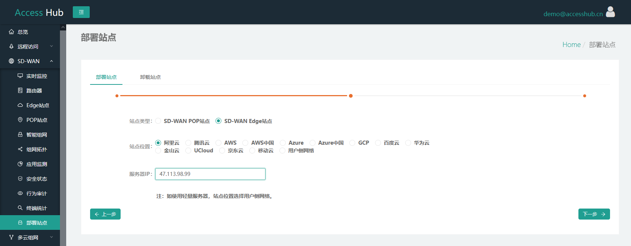Click the Access Hub logo

(x=39, y=12)
